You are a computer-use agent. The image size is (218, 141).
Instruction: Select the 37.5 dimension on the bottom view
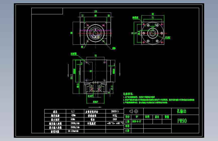coord(112,88)
